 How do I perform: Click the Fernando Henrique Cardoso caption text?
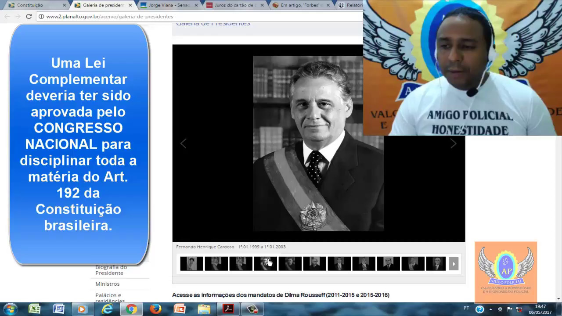[231, 247]
